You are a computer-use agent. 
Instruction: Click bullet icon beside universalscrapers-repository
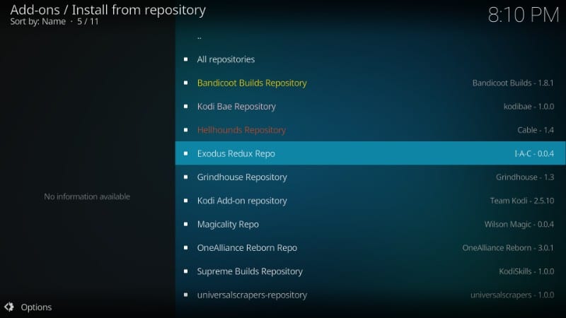pyautogui.click(x=185, y=295)
